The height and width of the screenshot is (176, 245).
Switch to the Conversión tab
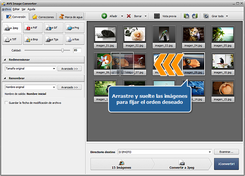[x=16, y=17]
